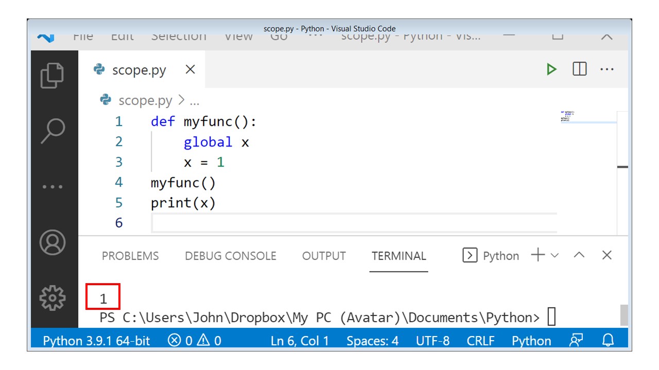Image resolution: width=659 pixels, height=370 pixels.
Task: Change line ending by clicking CRLF
Action: tap(481, 340)
